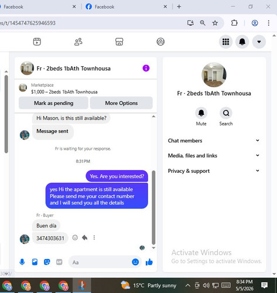The image size is (277, 293).
Task: Click the messages scroll up arrow
Action: pyautogui.click(x=153, y=117)
